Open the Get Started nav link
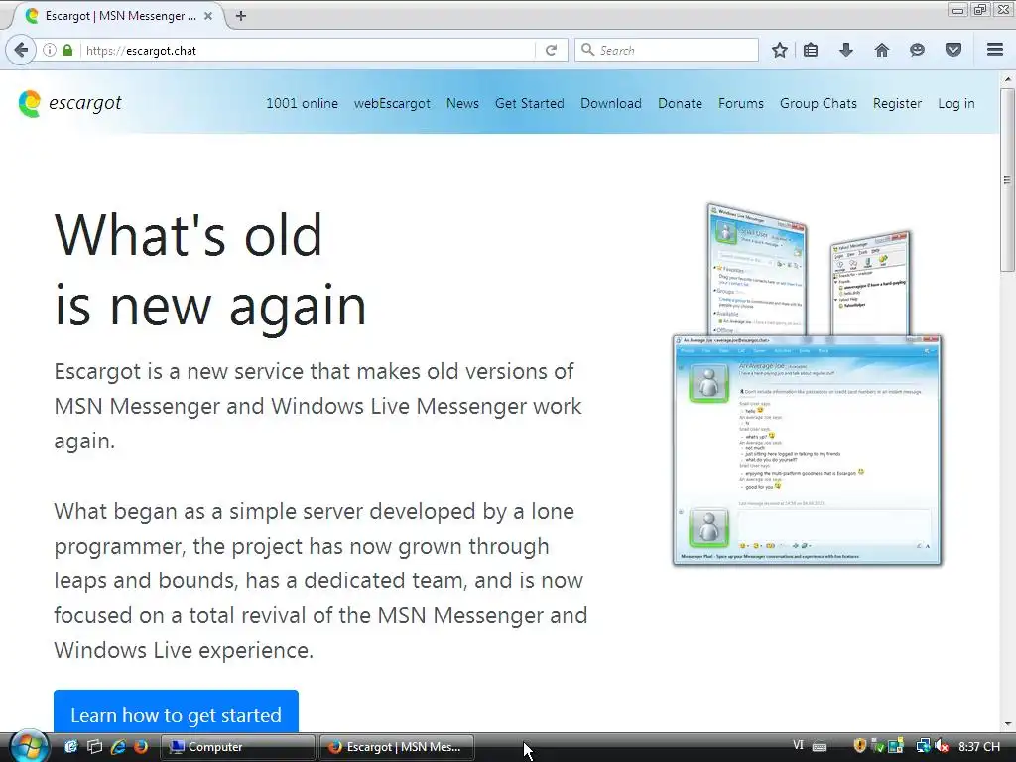Screen dimensions: 1016x762 coord(530,103)
